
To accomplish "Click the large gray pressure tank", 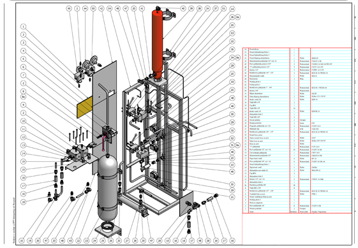I will click(107, 187).
